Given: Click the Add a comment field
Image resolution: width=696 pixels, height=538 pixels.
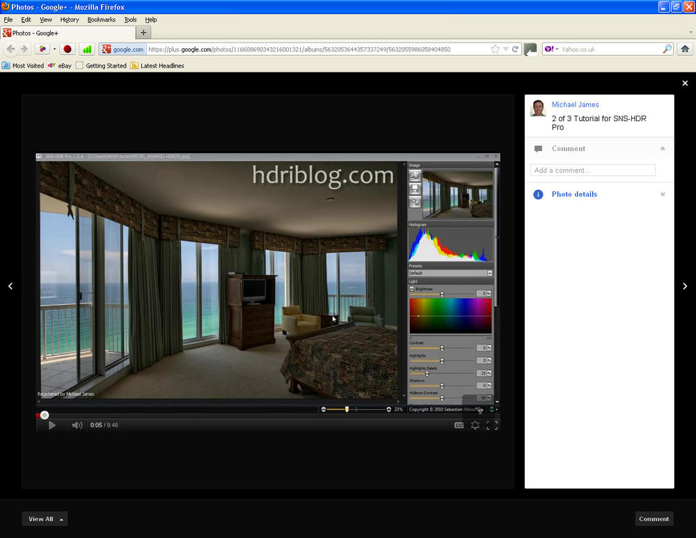Looking at the screenshot, I should (x=592, y=171).
